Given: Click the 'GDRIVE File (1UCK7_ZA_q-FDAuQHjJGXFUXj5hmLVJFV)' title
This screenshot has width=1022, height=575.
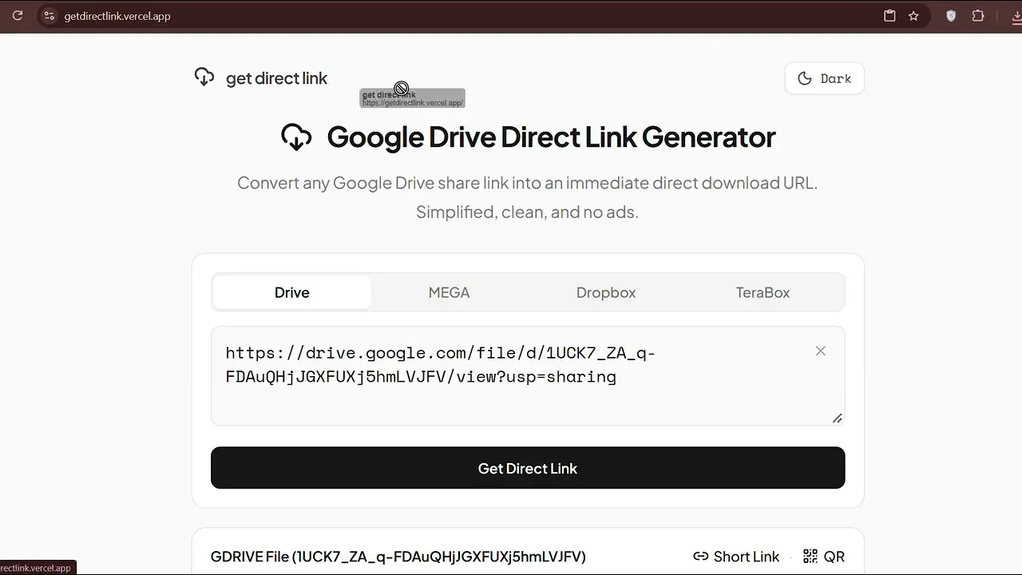Looking at the screenshot, I should click(x=398, y=557).
